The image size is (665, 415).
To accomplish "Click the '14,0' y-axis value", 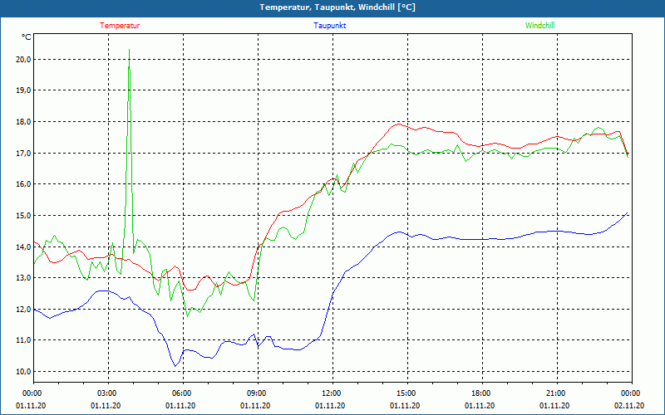I will coord(23,247).
